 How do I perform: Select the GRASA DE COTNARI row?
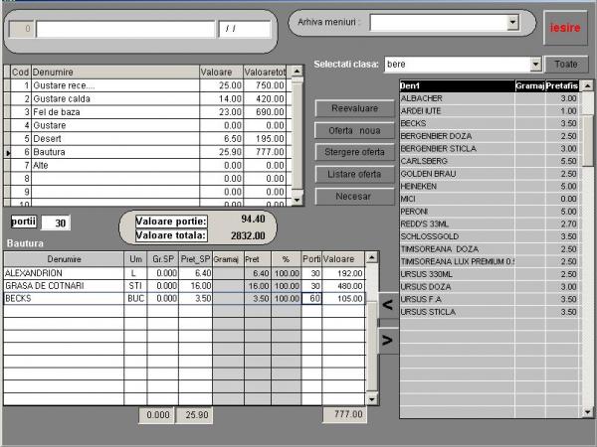(60, 285)
